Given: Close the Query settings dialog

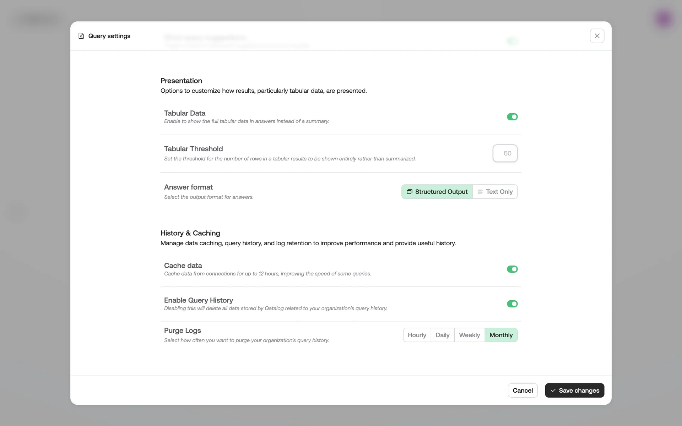Looking at the screenshot, I should point(597,36).
